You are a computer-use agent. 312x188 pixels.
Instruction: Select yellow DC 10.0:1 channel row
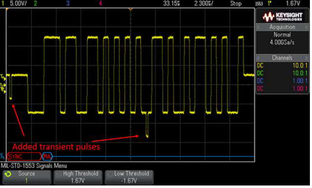(x=282, y=65)
